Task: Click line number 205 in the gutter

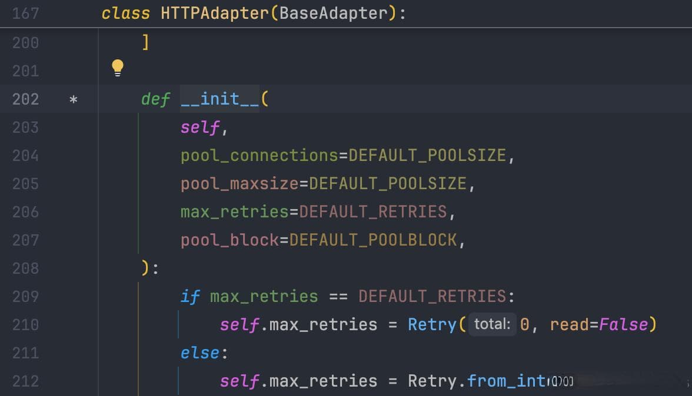Action: tap(26, 184)
